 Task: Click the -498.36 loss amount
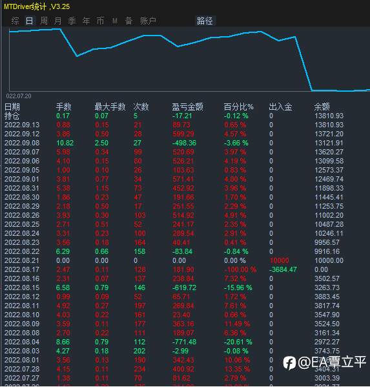(184, 143)
